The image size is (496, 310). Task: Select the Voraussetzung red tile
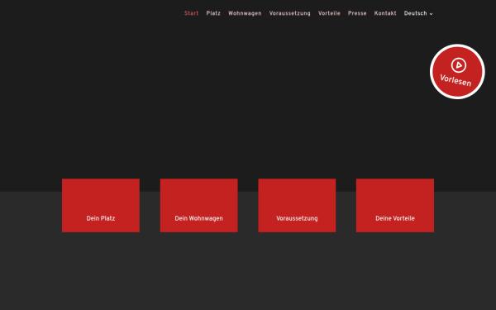tap(297, 205)
